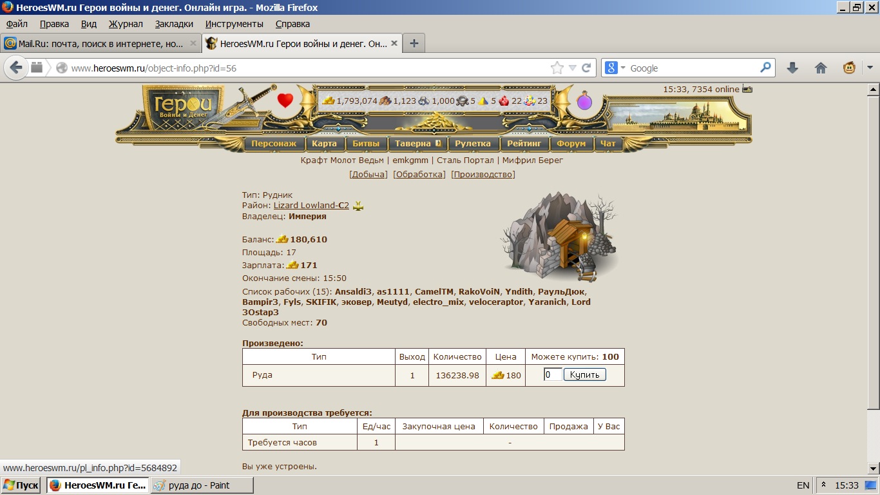880x495 pixels.
Task: Click the colorful gems icon beside 23
Action: coord(530,101)
